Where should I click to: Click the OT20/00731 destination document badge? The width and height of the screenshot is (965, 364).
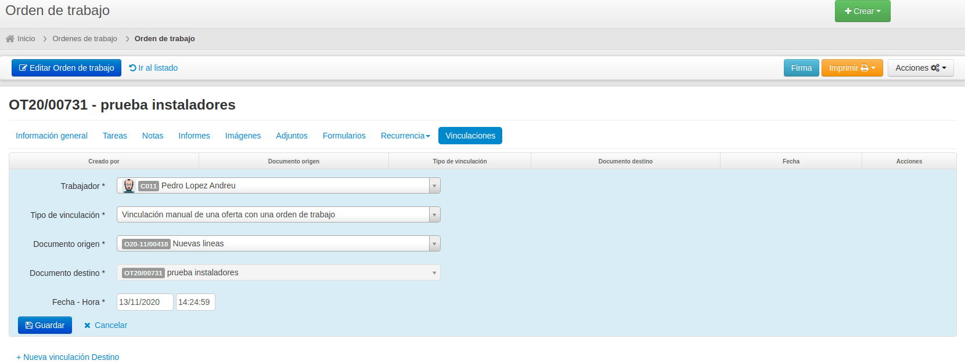143,273
